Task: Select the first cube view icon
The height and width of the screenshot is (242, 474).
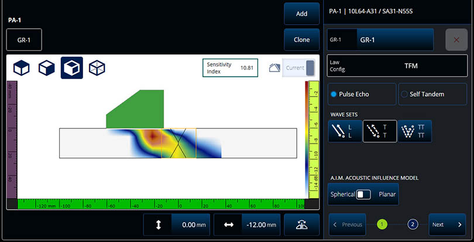Action: pos(22,68)
